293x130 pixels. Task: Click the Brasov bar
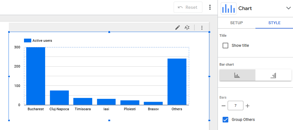(153, 103)
